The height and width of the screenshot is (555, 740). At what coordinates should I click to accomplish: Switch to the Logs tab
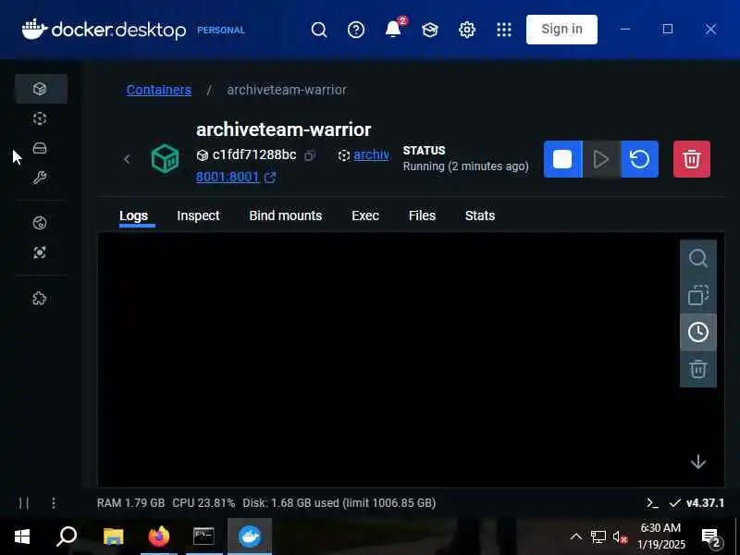133,216
